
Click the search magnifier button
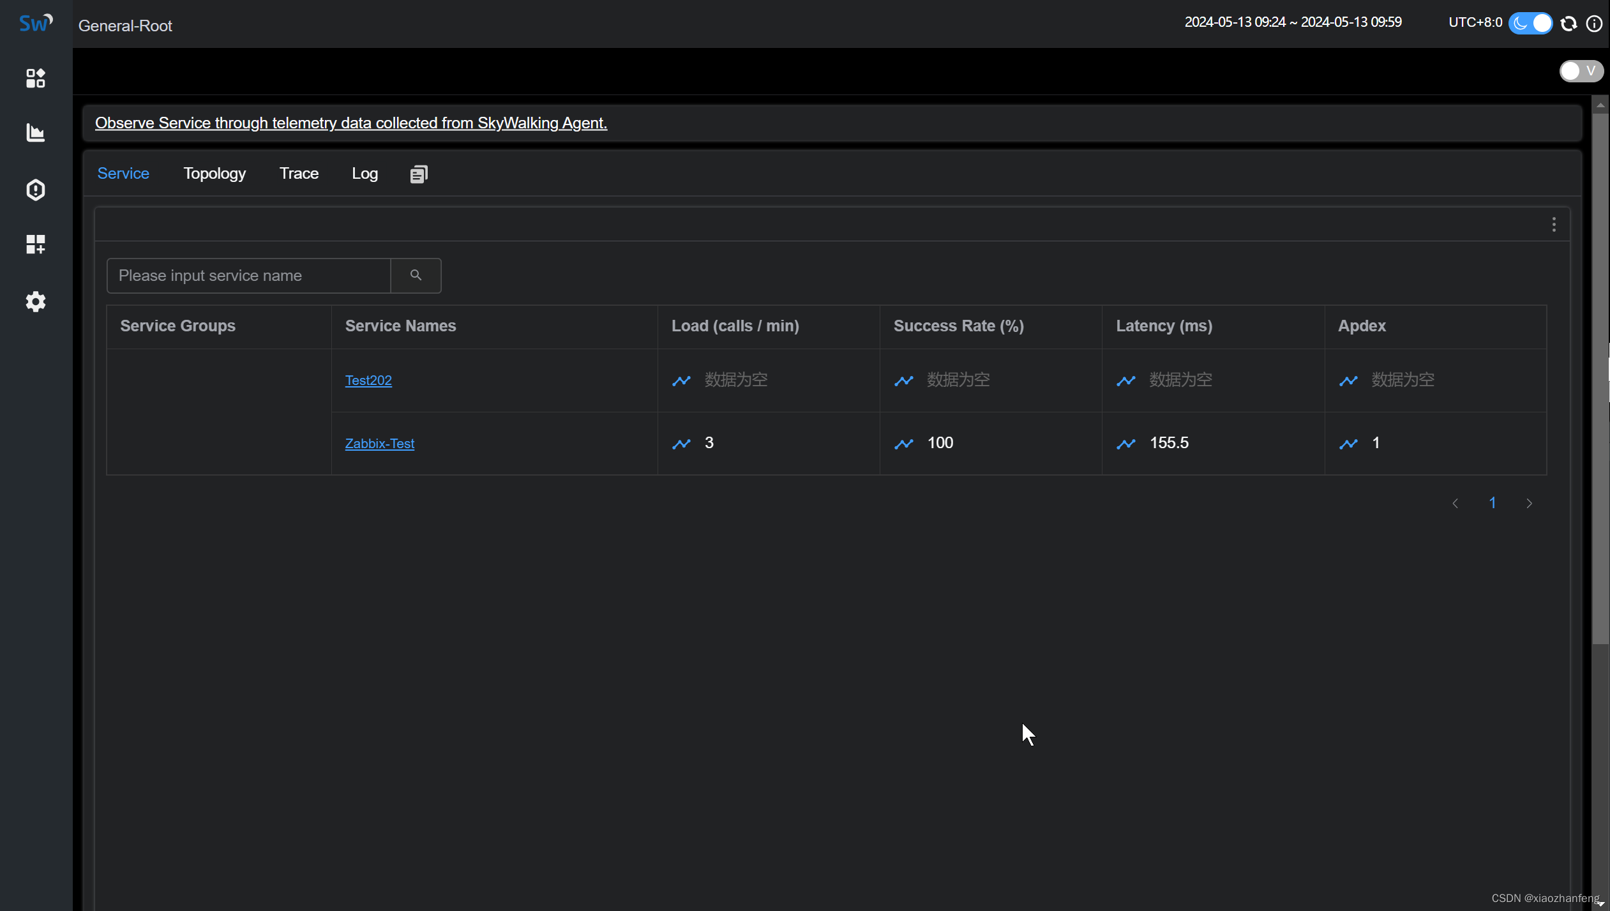pyautogui.click(x=416, y=275)
